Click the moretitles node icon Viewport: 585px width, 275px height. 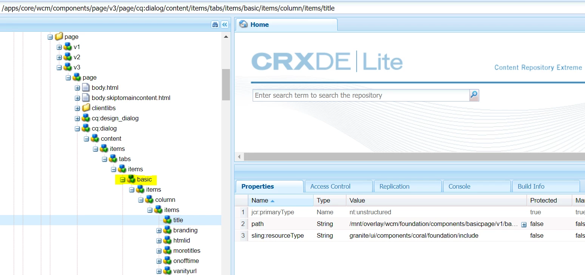pos(167,250)
